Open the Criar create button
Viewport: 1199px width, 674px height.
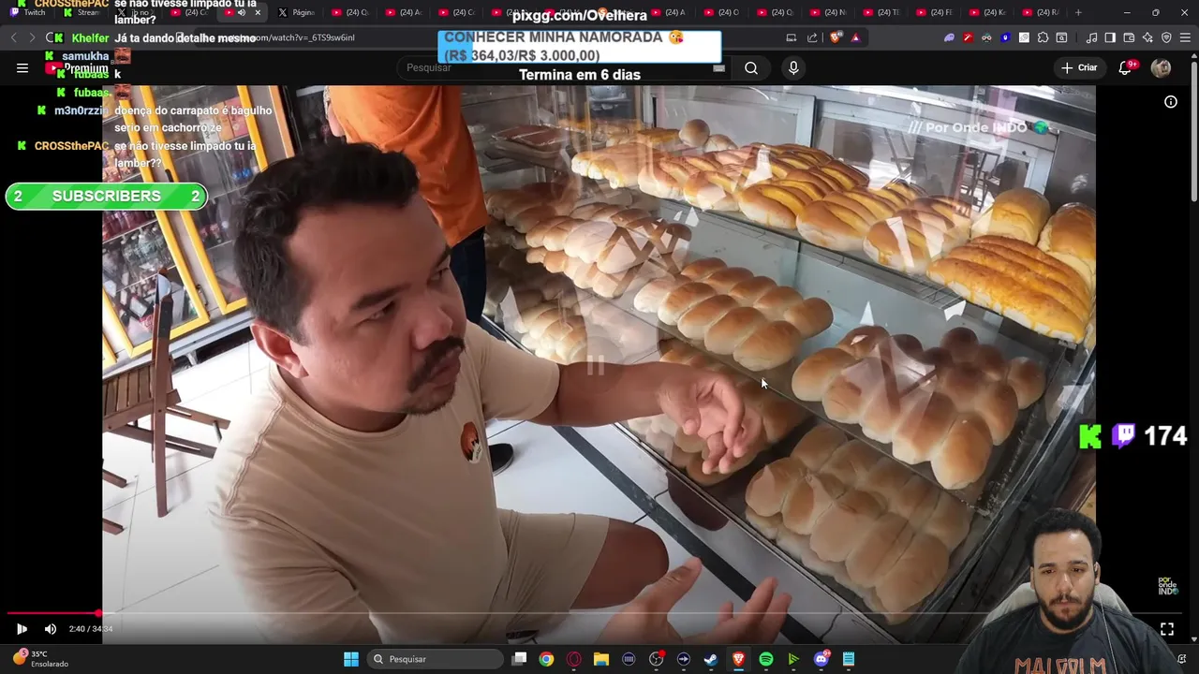click(x=1078, y=67)
